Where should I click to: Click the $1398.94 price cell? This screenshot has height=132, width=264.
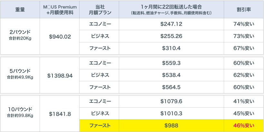[60, 75]
